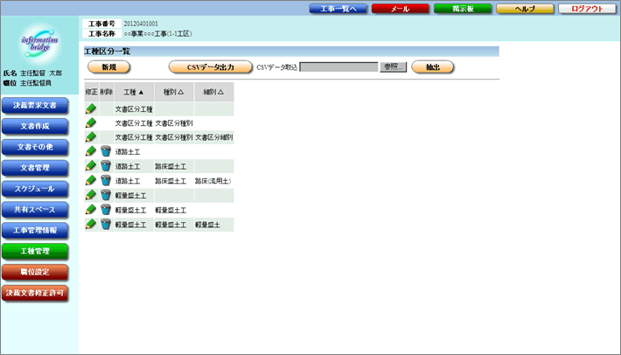Image resolution: width=621 pixels, height=355 pixels.
Task: Sort the list by the 種別 column header
Action: pyautogui.click(x=173, y=91)
